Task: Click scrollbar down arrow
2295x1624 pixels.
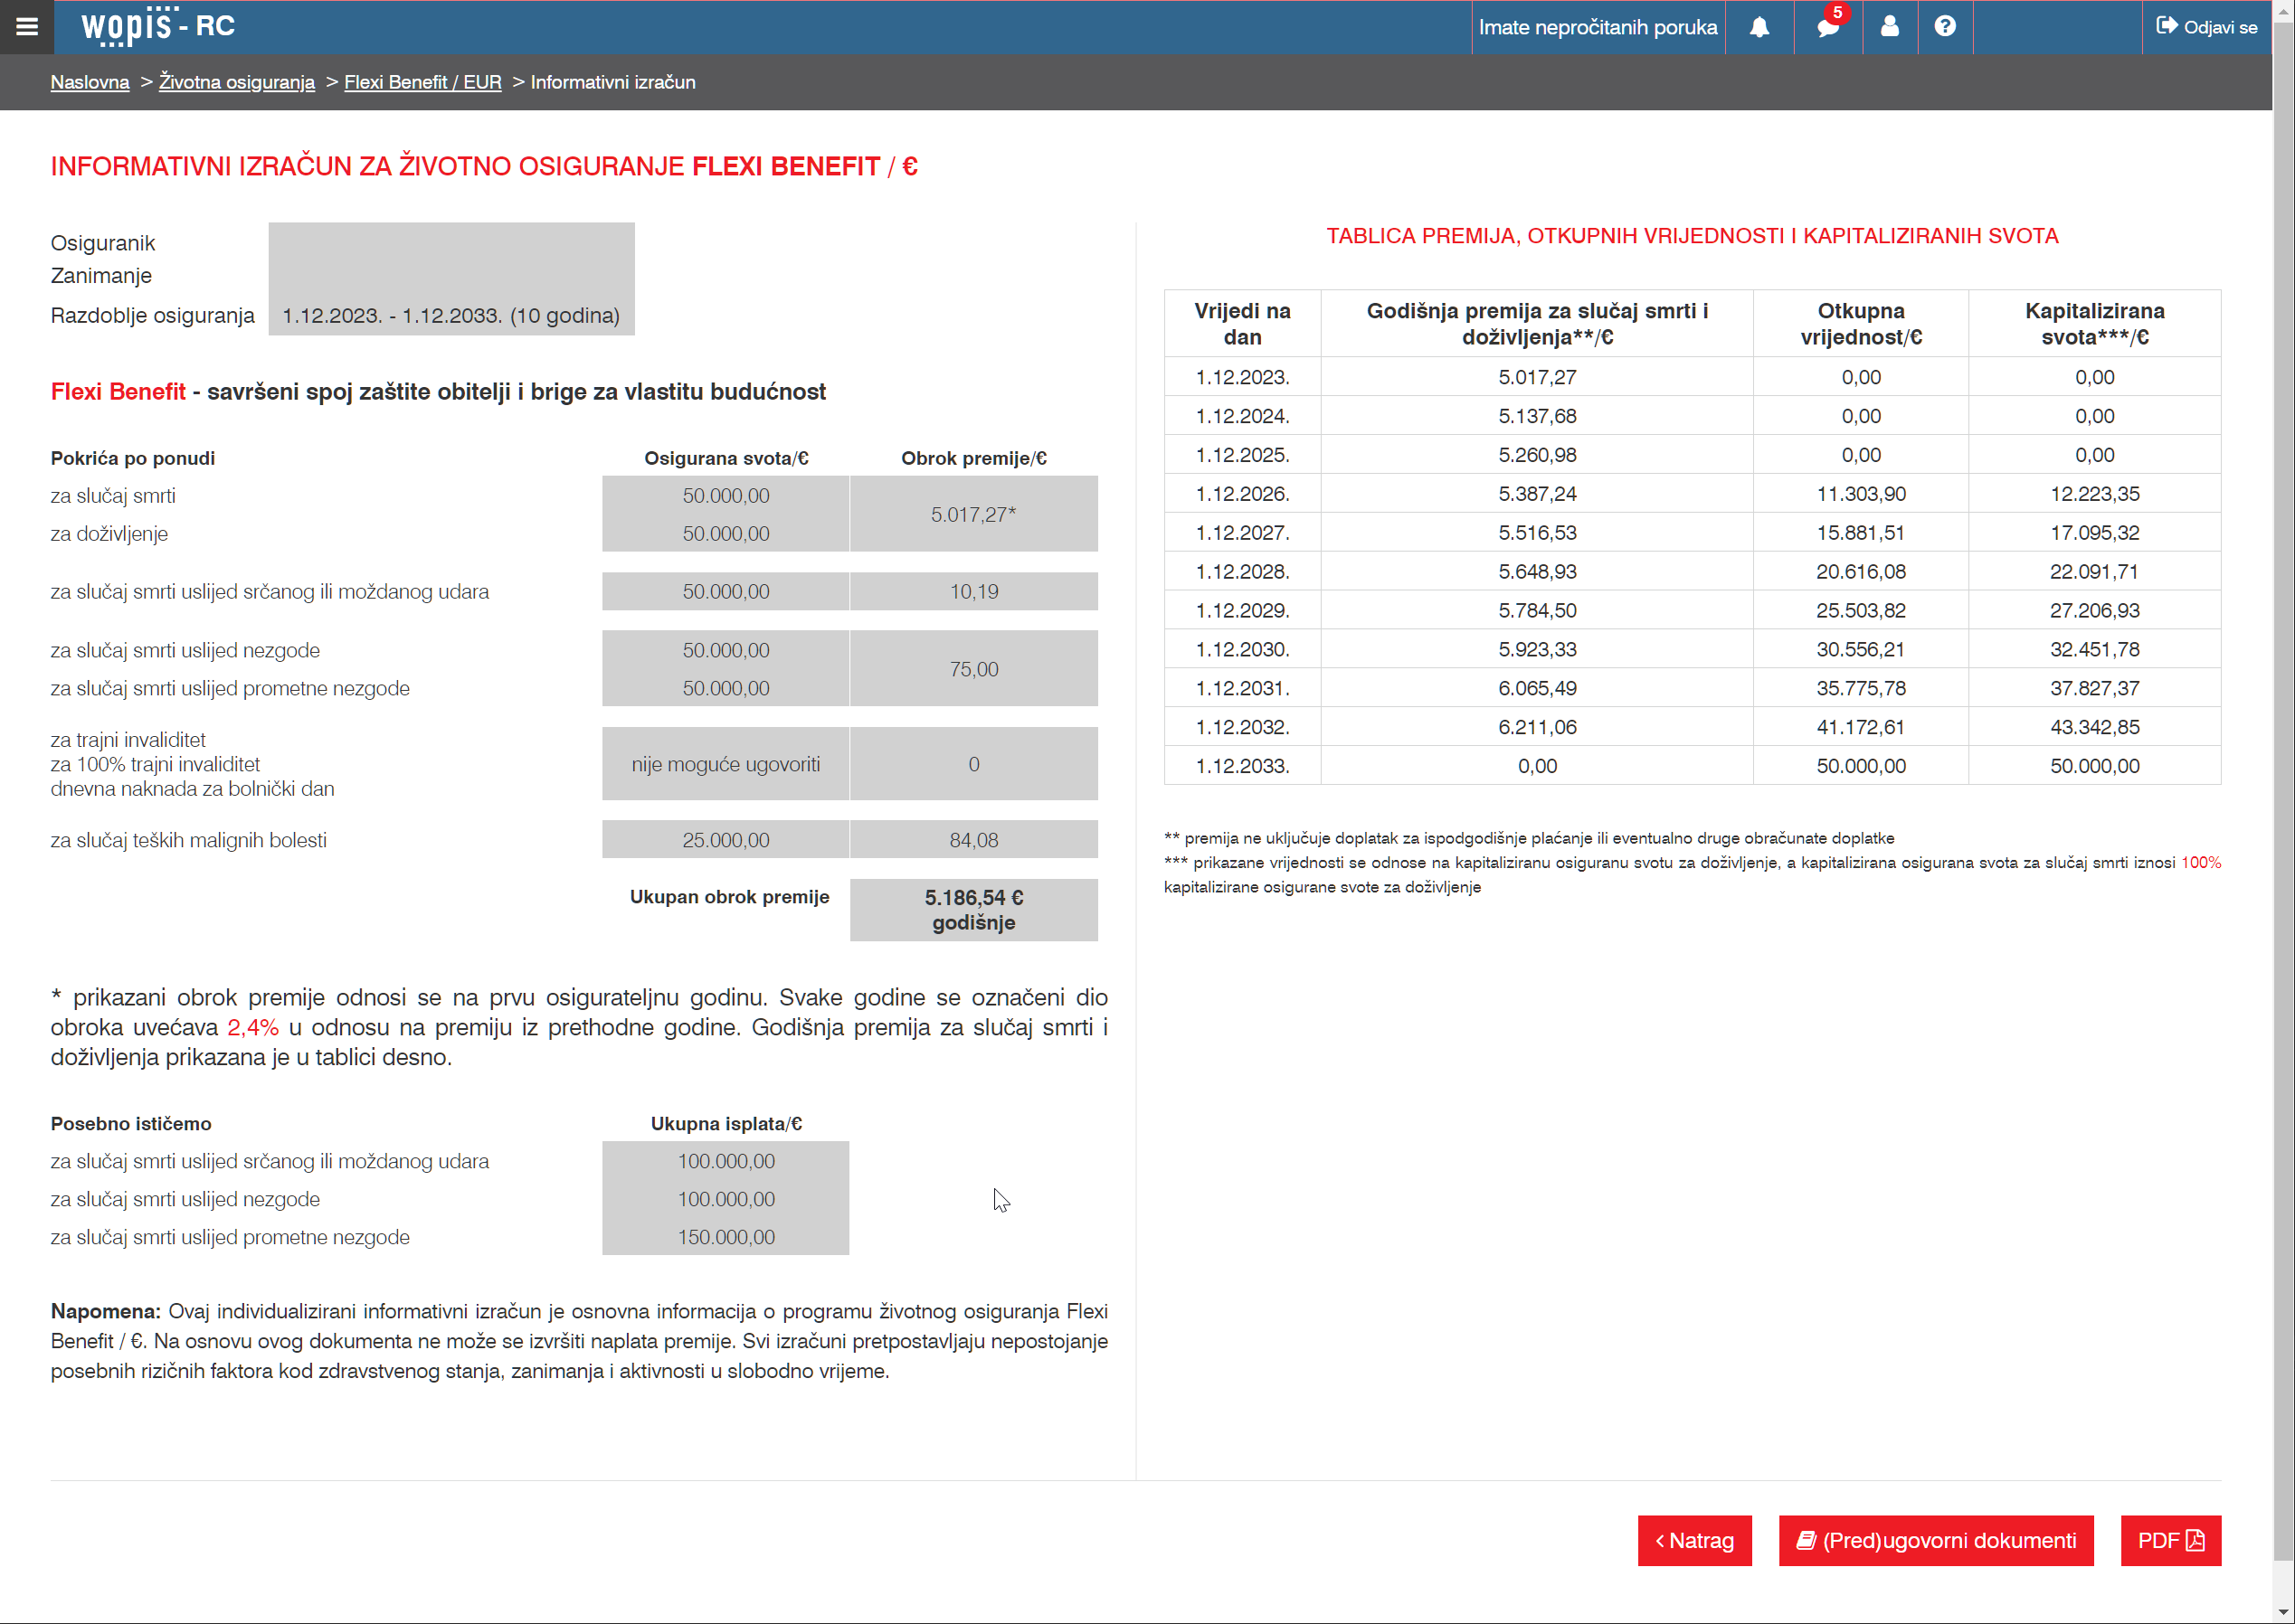Action: point(2283,1613)
